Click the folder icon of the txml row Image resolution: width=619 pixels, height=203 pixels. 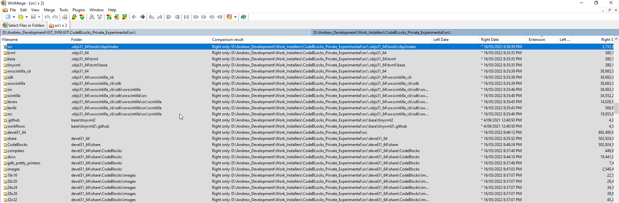[5, 53]
